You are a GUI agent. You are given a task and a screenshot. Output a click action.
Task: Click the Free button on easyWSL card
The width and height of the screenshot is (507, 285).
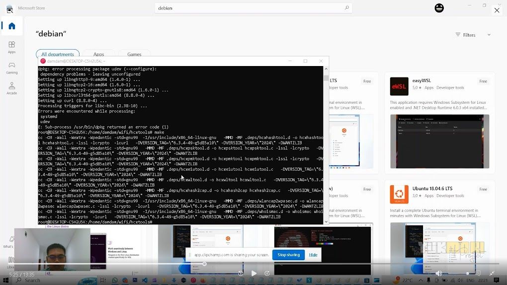point(483,81)
